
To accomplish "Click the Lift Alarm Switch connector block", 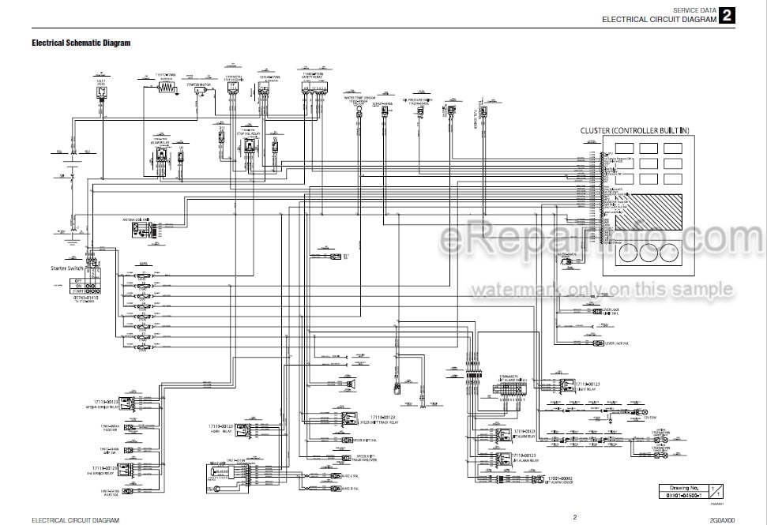I will coord(510,389).
